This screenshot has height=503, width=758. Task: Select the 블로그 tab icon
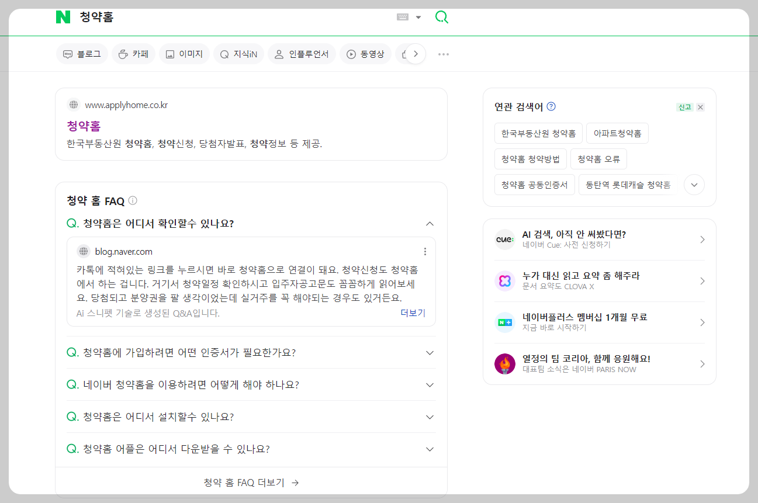67,53
